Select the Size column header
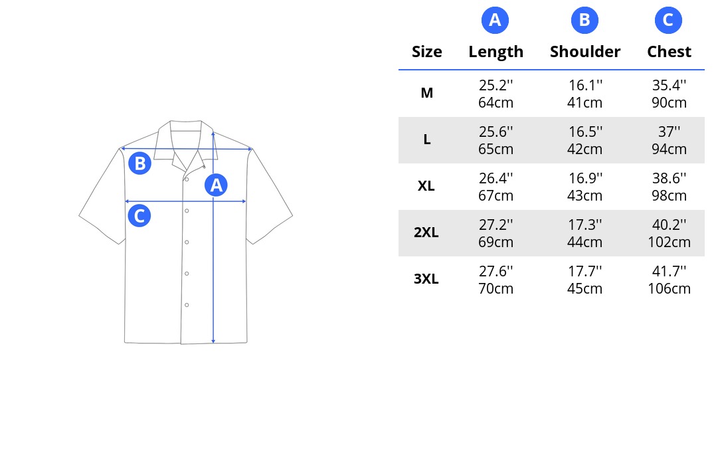The height and width of the screenshot is (465, 718). coord(427,51)
